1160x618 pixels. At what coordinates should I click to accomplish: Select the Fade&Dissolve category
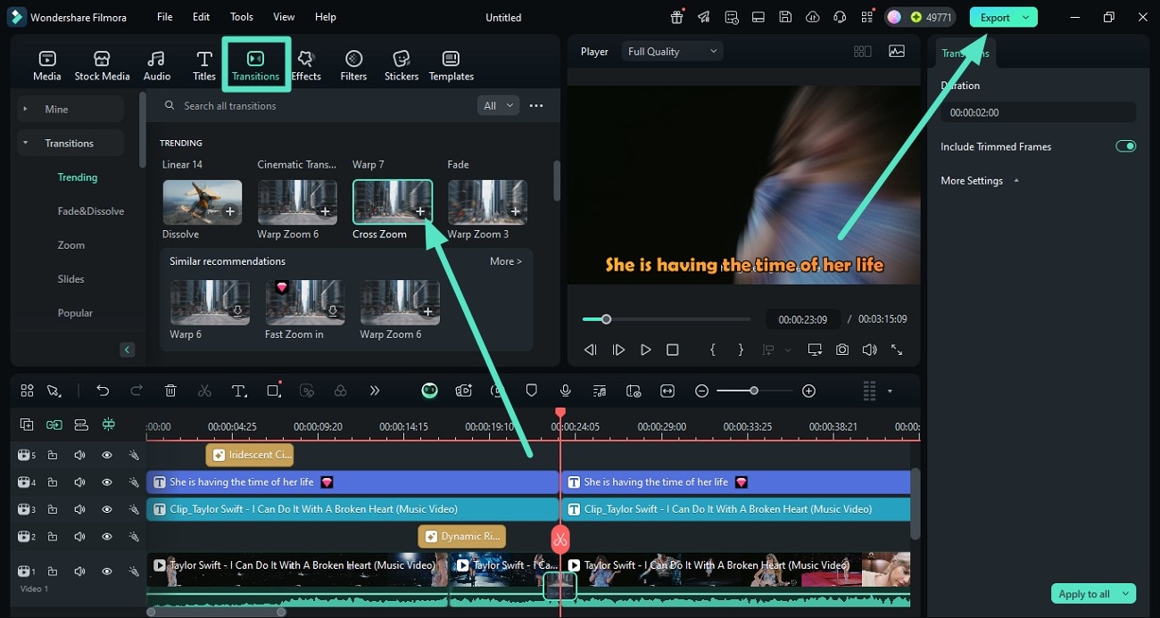pos(91,211)
